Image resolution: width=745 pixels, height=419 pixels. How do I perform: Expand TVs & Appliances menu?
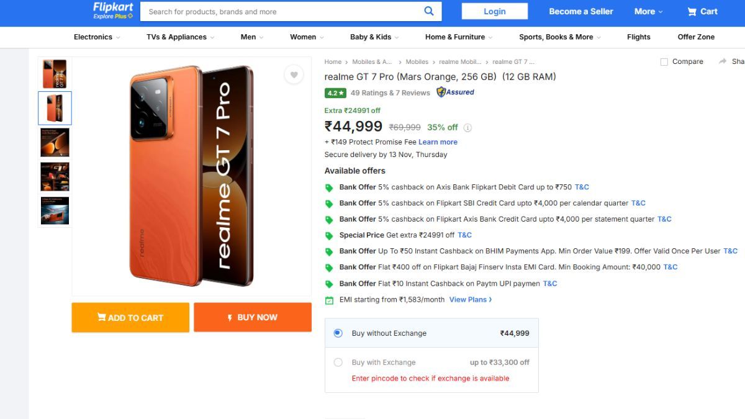[180, 37]
